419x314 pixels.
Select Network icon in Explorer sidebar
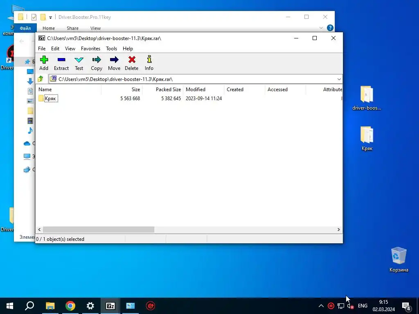tap(27, 170)
